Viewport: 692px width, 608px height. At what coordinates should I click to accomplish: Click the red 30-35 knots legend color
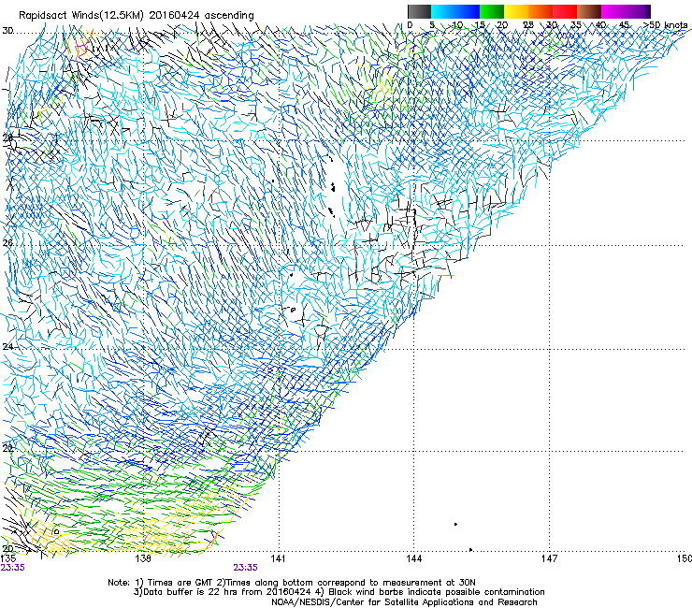point(565,11)
